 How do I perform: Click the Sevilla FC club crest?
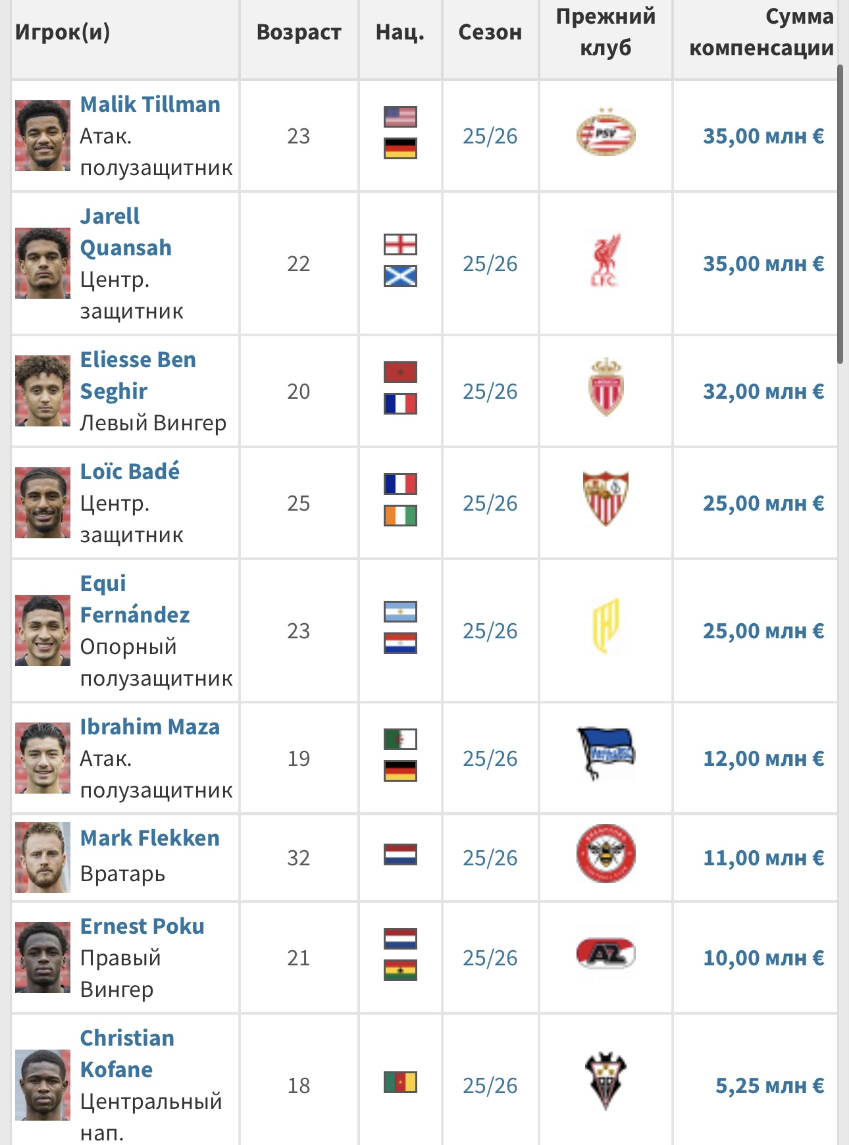coord(605,499)
